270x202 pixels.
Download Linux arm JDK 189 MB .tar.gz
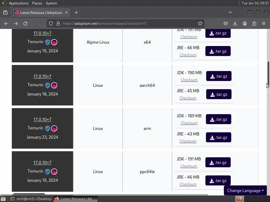(x=219, y=119)
